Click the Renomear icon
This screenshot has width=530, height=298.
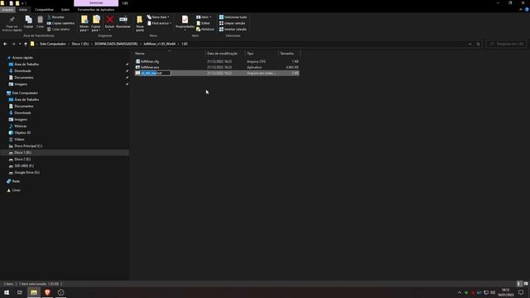click(x=123, y=20)
